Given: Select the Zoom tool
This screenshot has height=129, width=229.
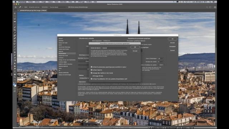Looking at the screenshot, I should [x=15, y=77].
